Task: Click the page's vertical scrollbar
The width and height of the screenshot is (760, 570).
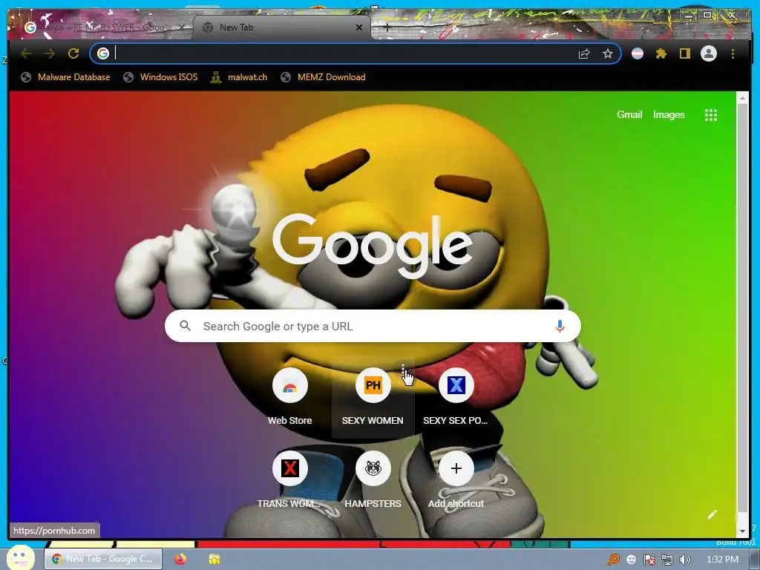Action: click(x=742, y=307)
